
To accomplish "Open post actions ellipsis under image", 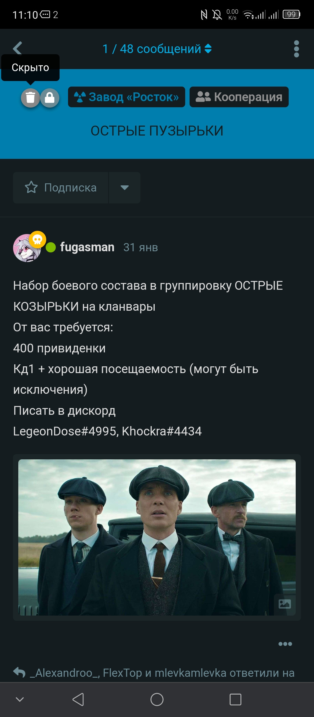I will (285, 644).
